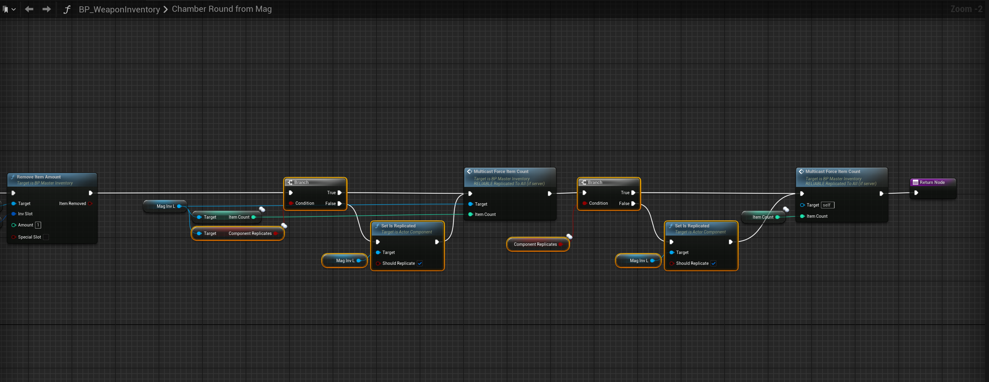Viewport: 989px width, 382px height.
Task: Click False exec pin on second Branch node
Action: tap(633, 204)
